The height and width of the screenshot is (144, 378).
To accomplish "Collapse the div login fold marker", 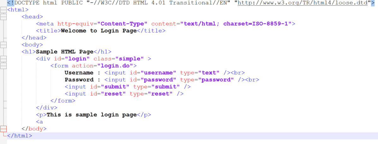I will pos(3,59).
